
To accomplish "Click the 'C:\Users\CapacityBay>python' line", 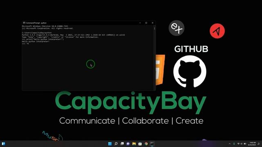I will (37, 33).
